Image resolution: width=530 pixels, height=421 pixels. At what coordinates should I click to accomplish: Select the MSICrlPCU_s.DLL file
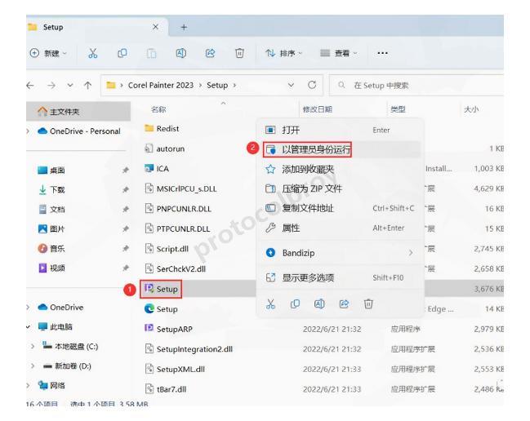click(180, 188)
